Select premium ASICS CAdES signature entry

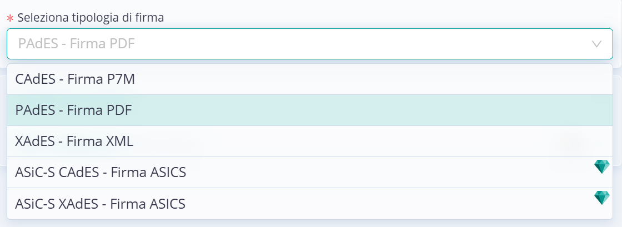[310, 172]
